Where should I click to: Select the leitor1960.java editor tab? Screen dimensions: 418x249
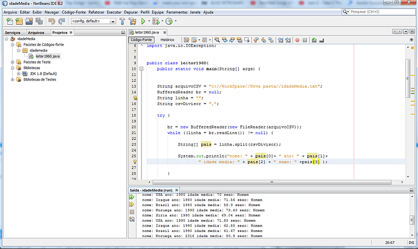pos(147,32)
